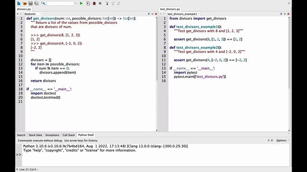307x172 pixels.
Task: Open the Search panel tab
Action: pos(21,135)
